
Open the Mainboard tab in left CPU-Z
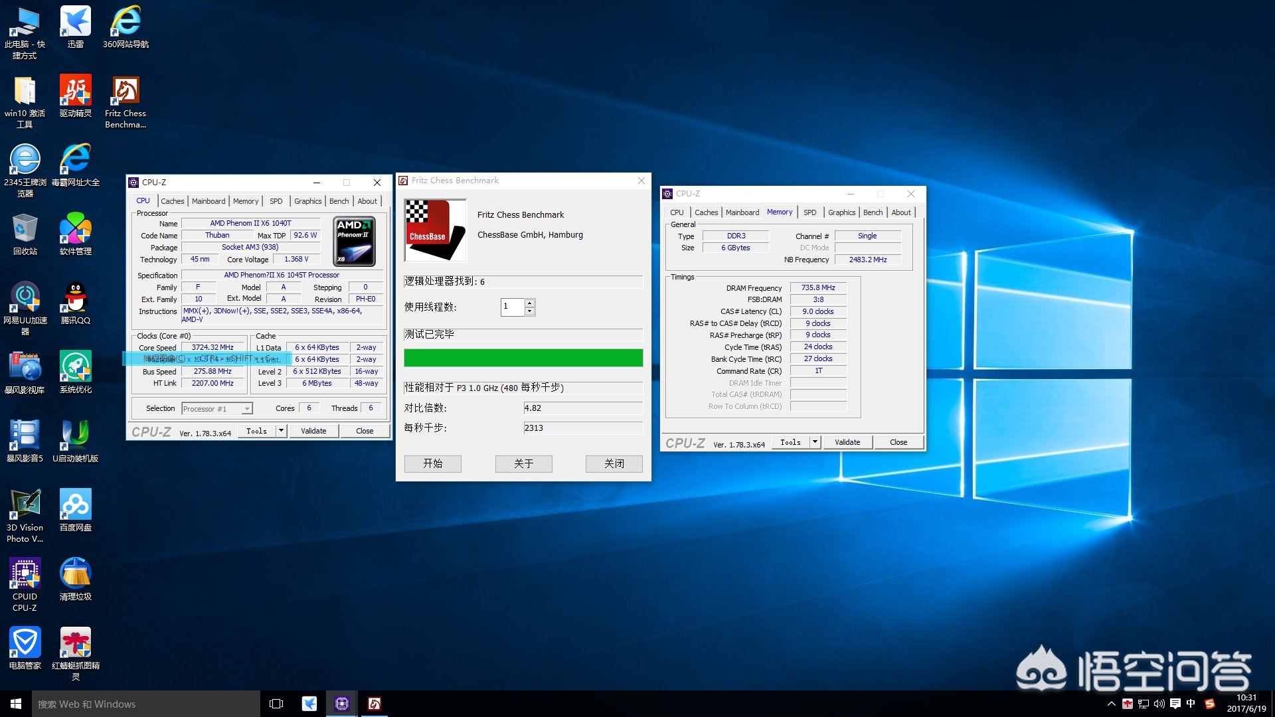click(209, 201)
